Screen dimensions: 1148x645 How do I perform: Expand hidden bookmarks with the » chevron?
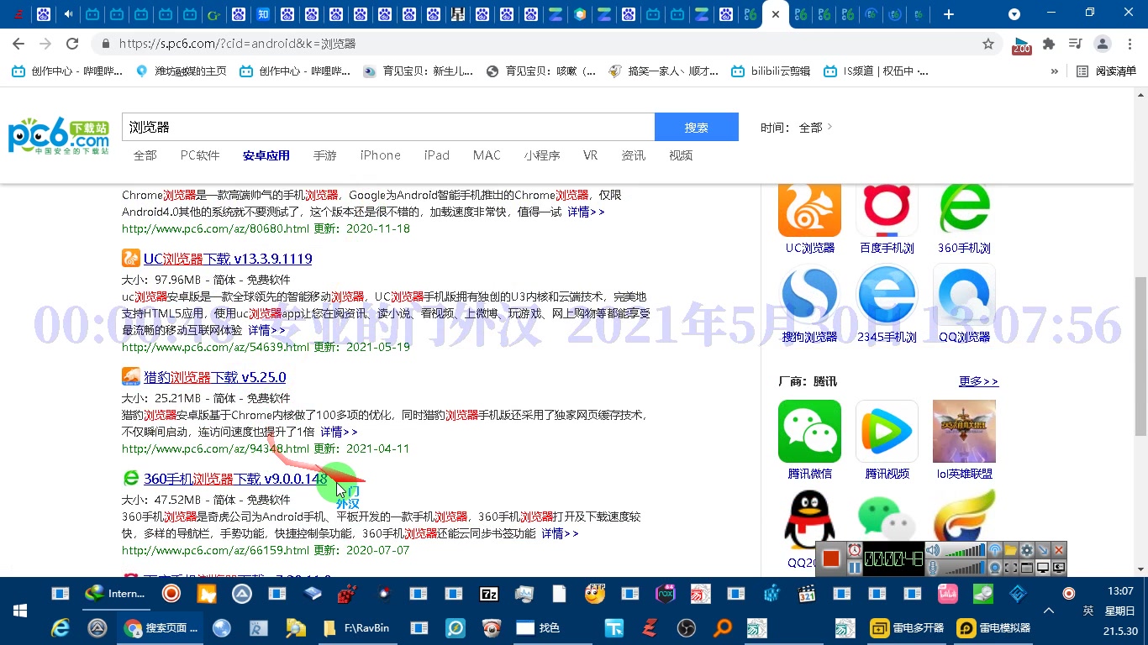coord(1055,71)
